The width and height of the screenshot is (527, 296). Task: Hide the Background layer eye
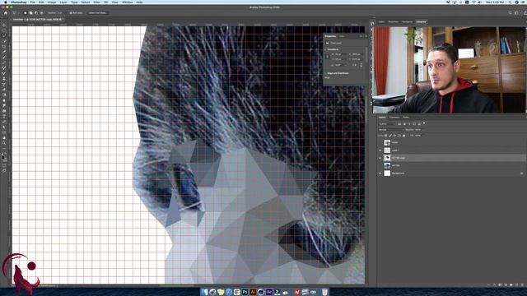point(380,173)
